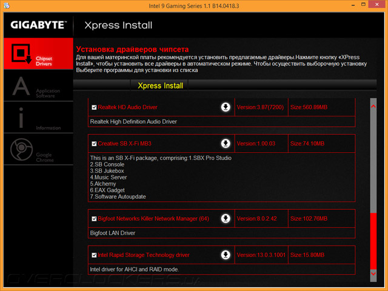
Task: Click Size:15.80MB text
Action: click(x=307, y=255)
